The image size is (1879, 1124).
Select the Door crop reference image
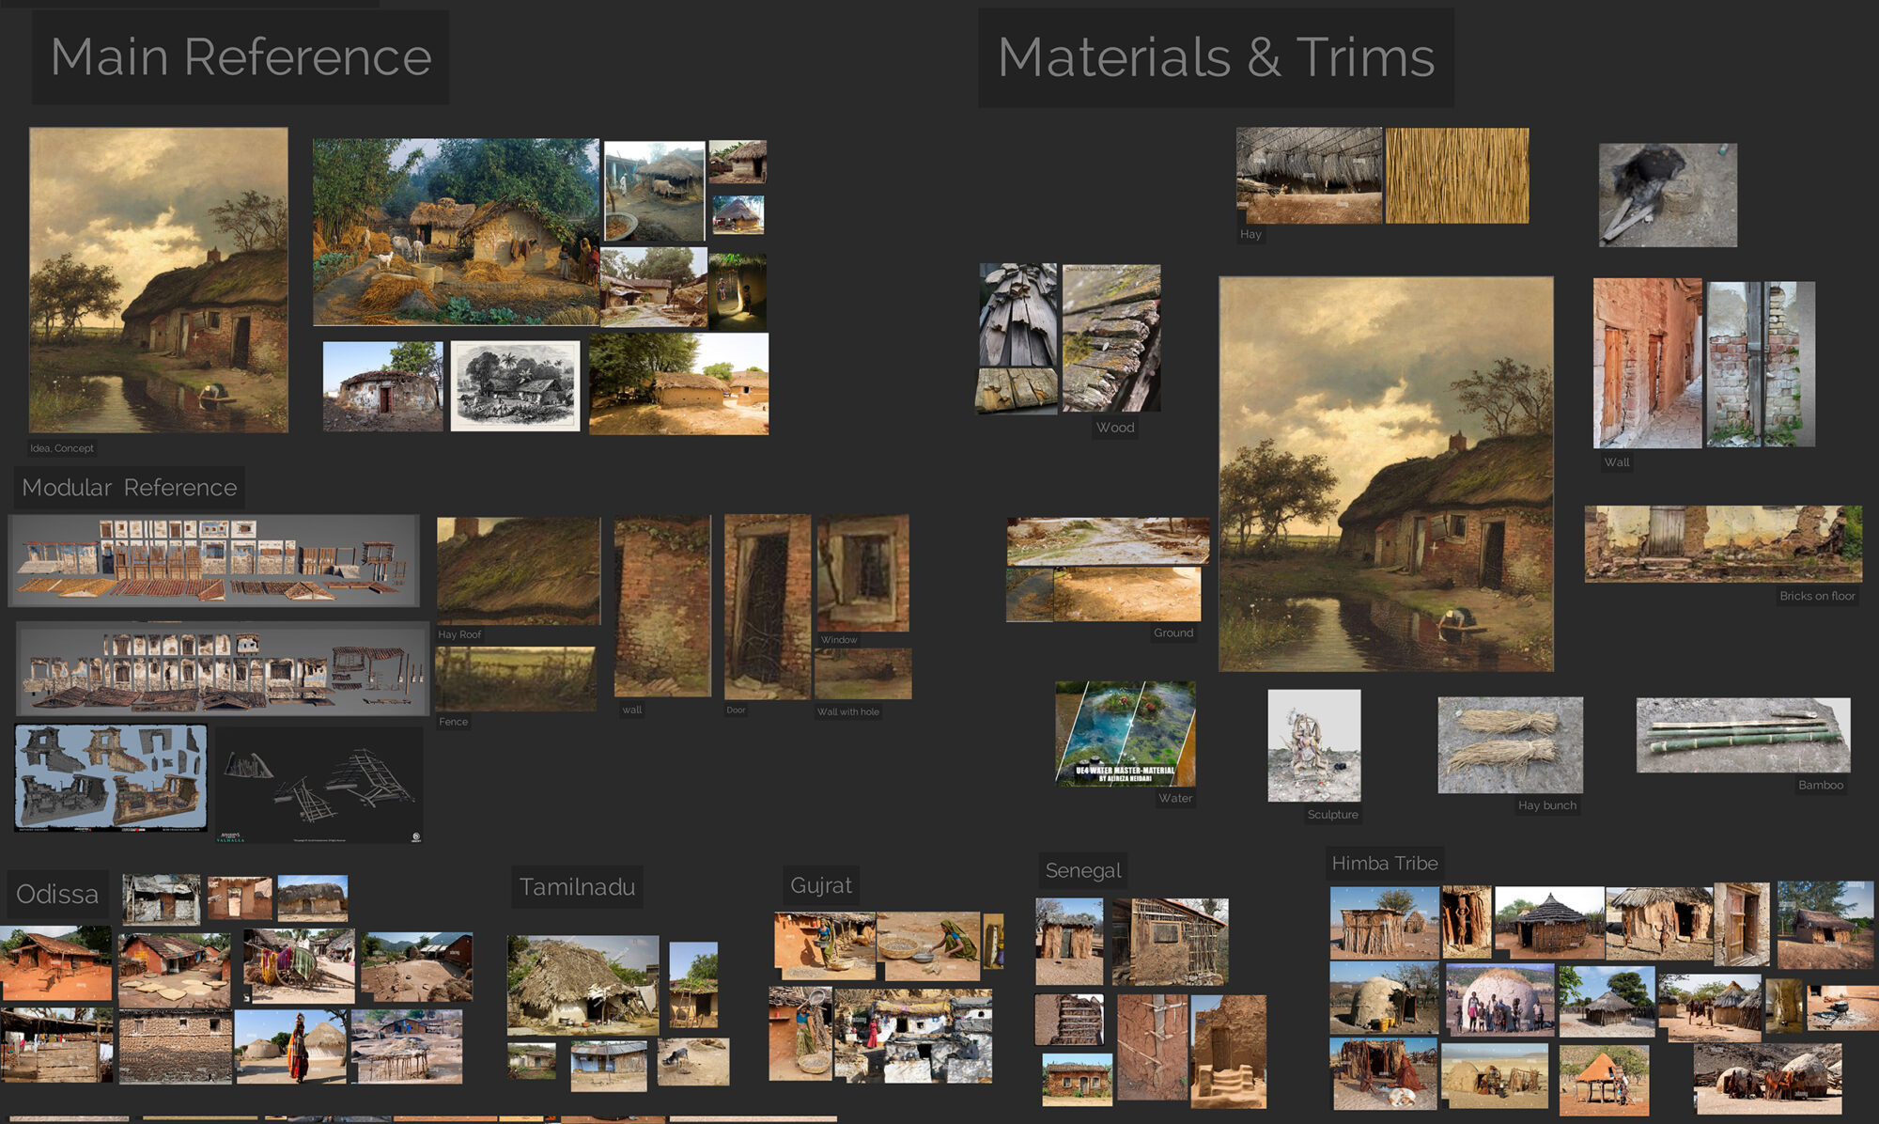pos(767,606)
